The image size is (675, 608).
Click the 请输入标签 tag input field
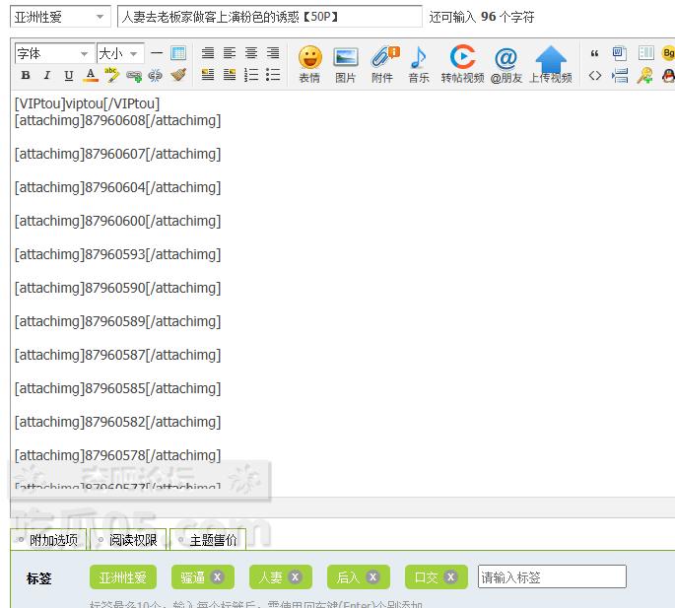click(552, 577)
